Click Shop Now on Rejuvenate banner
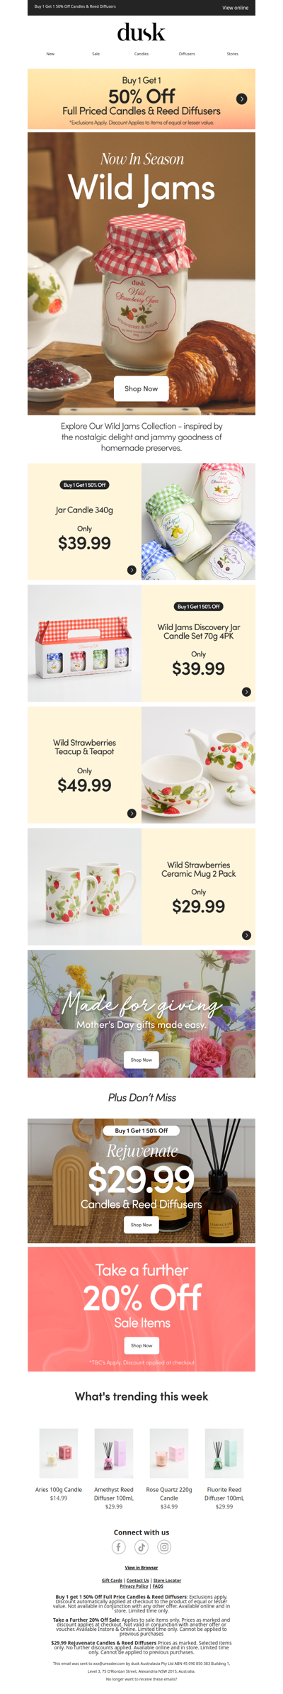283x1694 pixels. (141, 1224)
